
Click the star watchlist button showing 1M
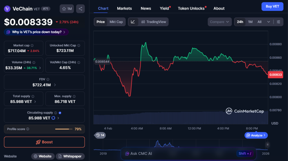67,9
